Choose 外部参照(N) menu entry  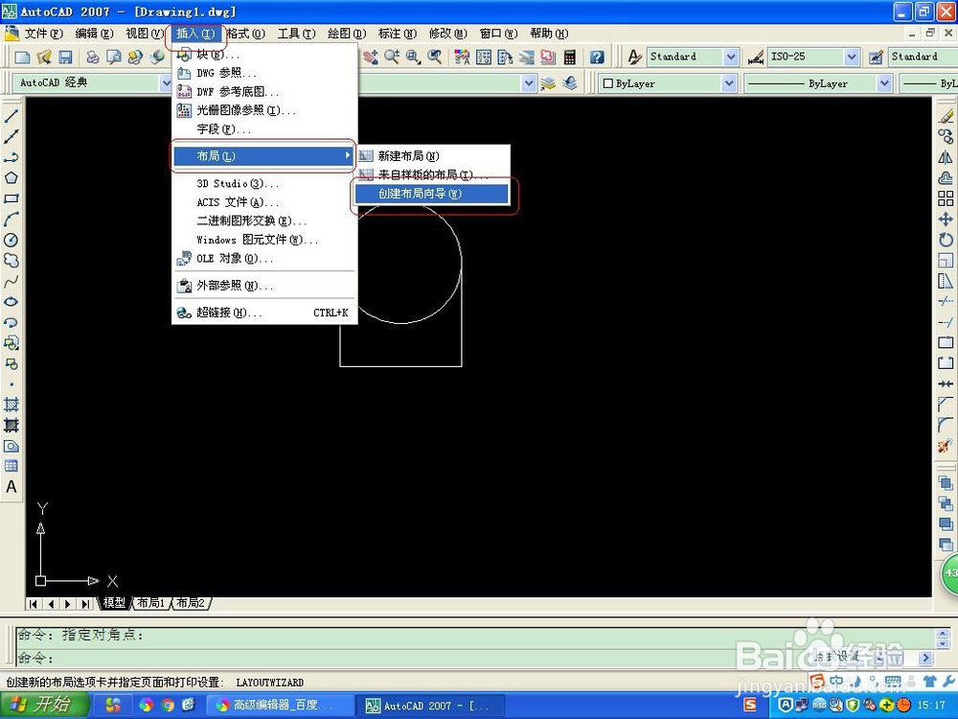click(x=264, y=286)
